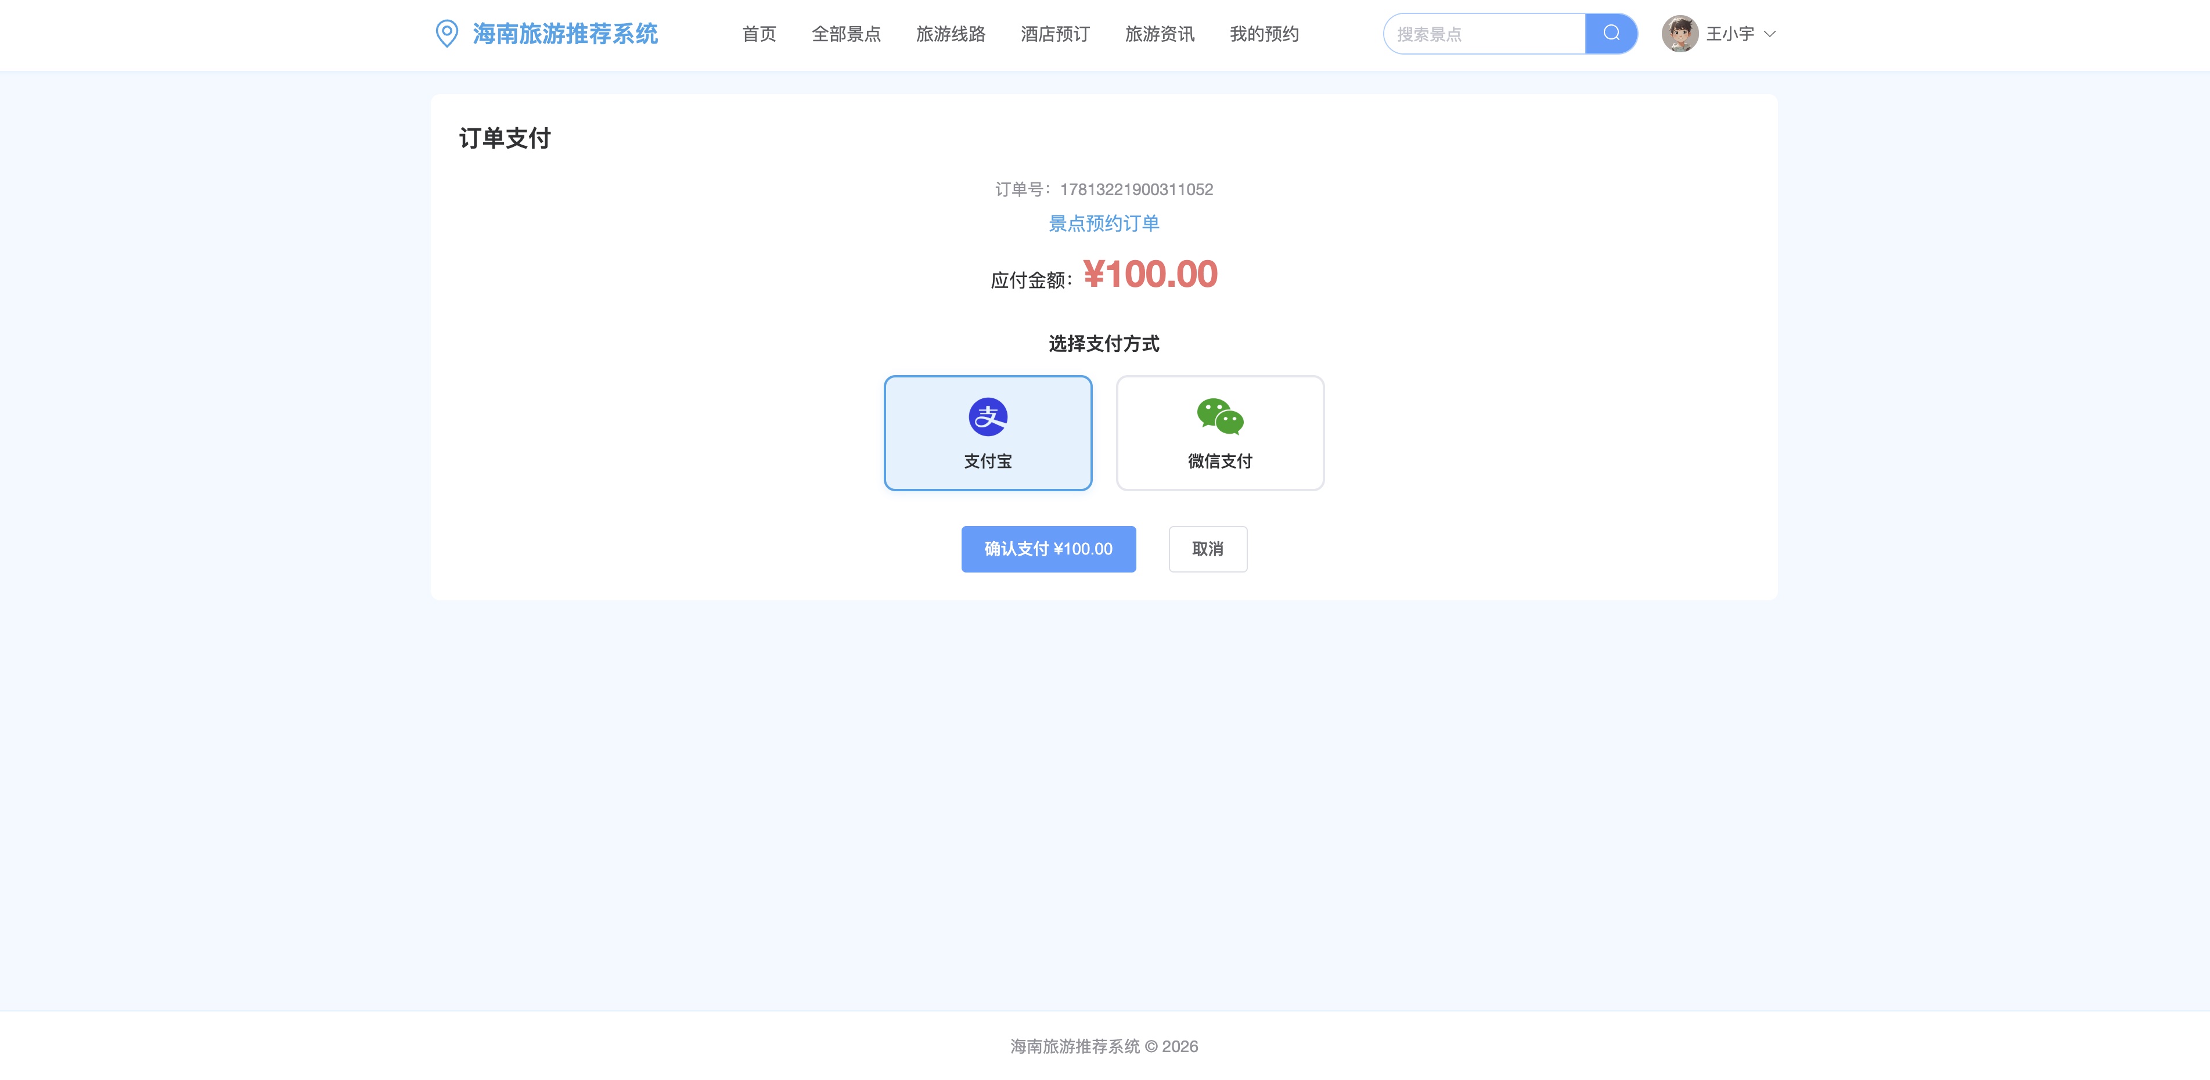Expand the user menu chevron
Image resolution: width=2210 pixels, height=1080 pixels.
pyautogui.click(x=1769, y=34)
